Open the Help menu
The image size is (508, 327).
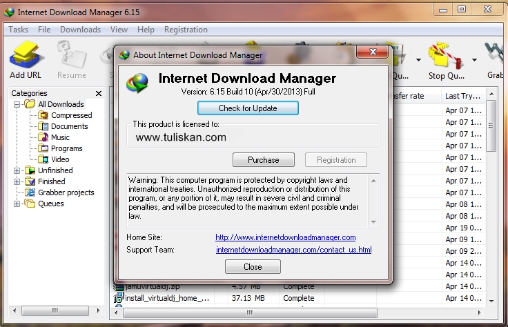tap(146, 30)
